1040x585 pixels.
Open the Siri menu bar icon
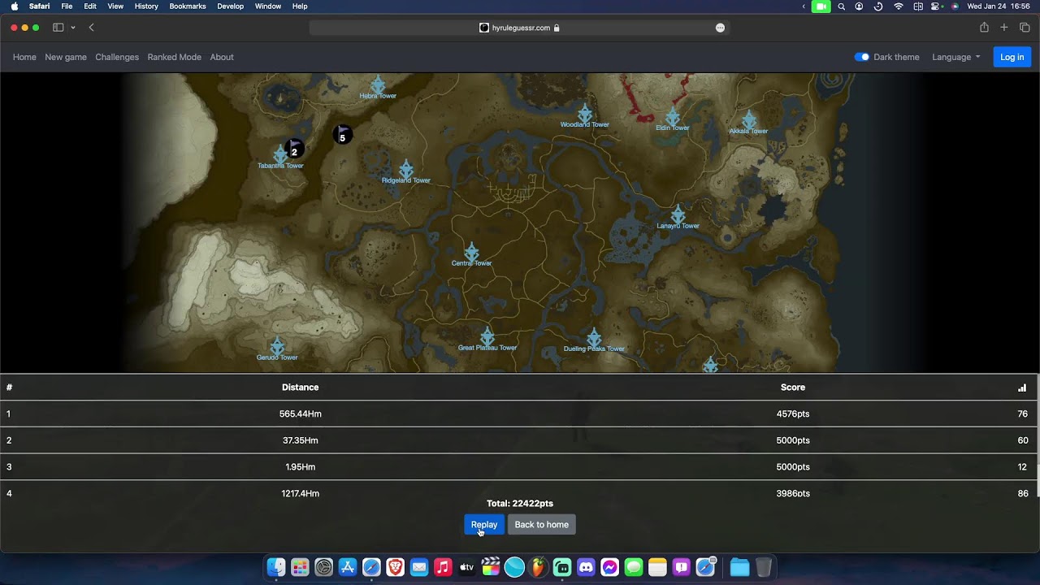pos(955,6)
